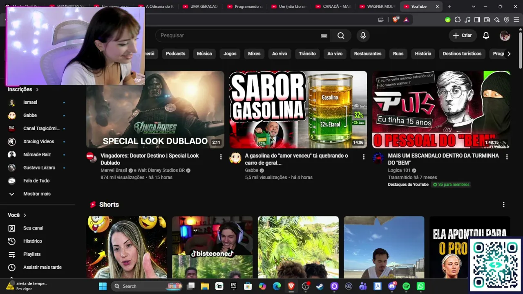Viewport: 523px width, 294px height.
Task: Open the account avatar menu
Action: pos(505,36)
